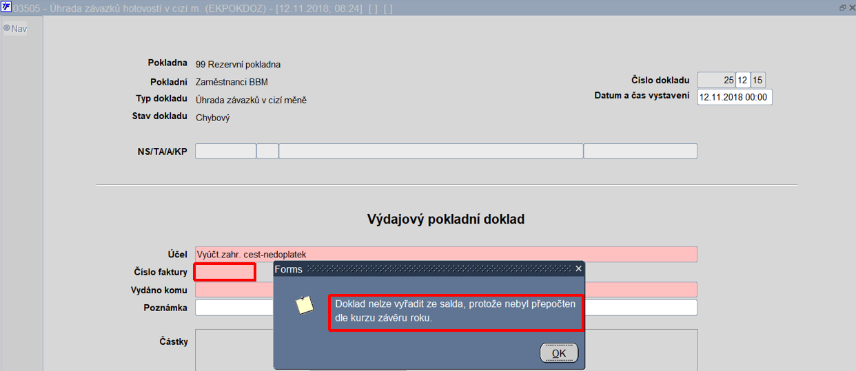Open the Nav panel toggle
The height and width of the screenshot is (371, 856).
click(x=14, y=28)
